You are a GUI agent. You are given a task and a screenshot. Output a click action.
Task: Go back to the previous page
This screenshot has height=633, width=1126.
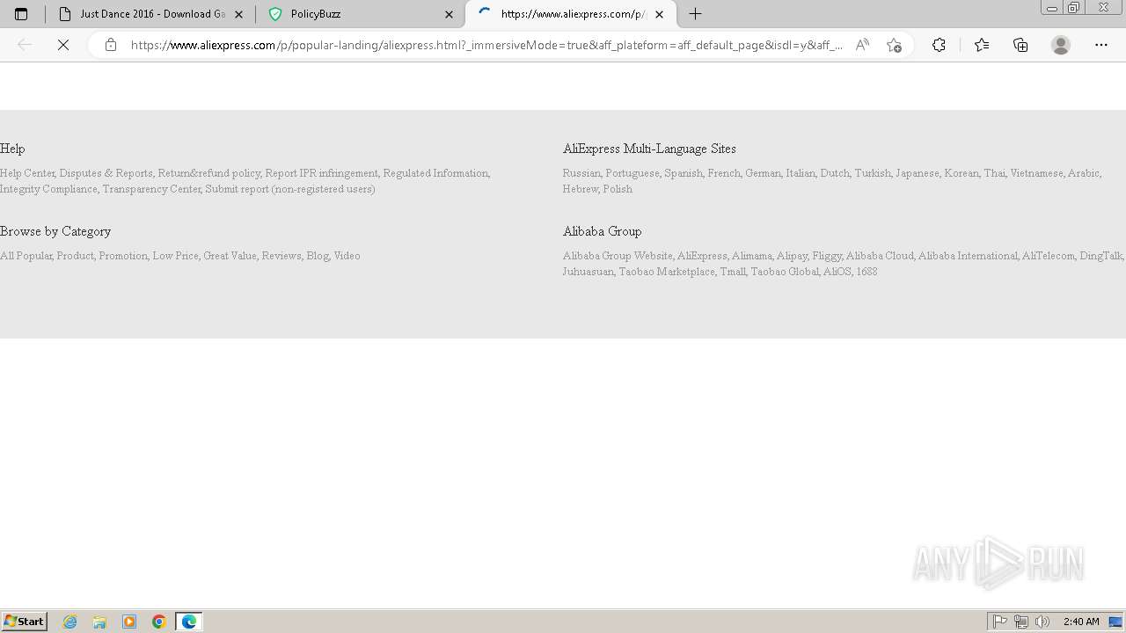tap(25, 45)
